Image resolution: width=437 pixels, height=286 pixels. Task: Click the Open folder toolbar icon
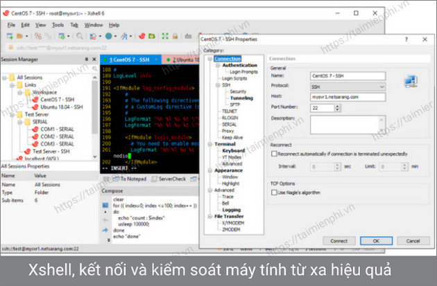tap(20, 36)
